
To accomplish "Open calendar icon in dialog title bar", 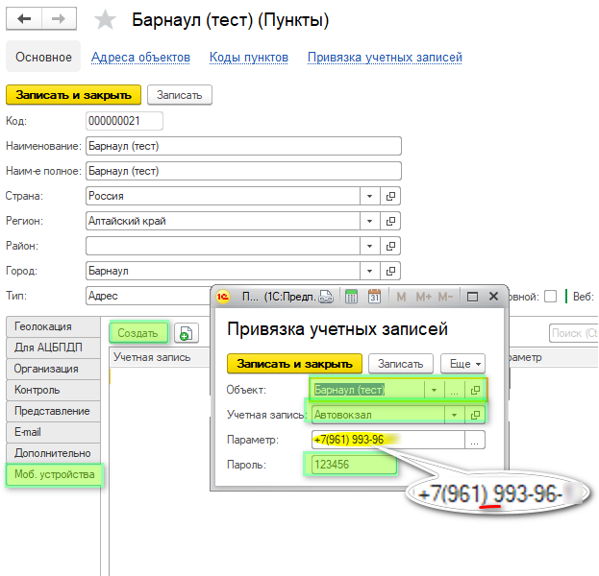I will coord(375,297).
